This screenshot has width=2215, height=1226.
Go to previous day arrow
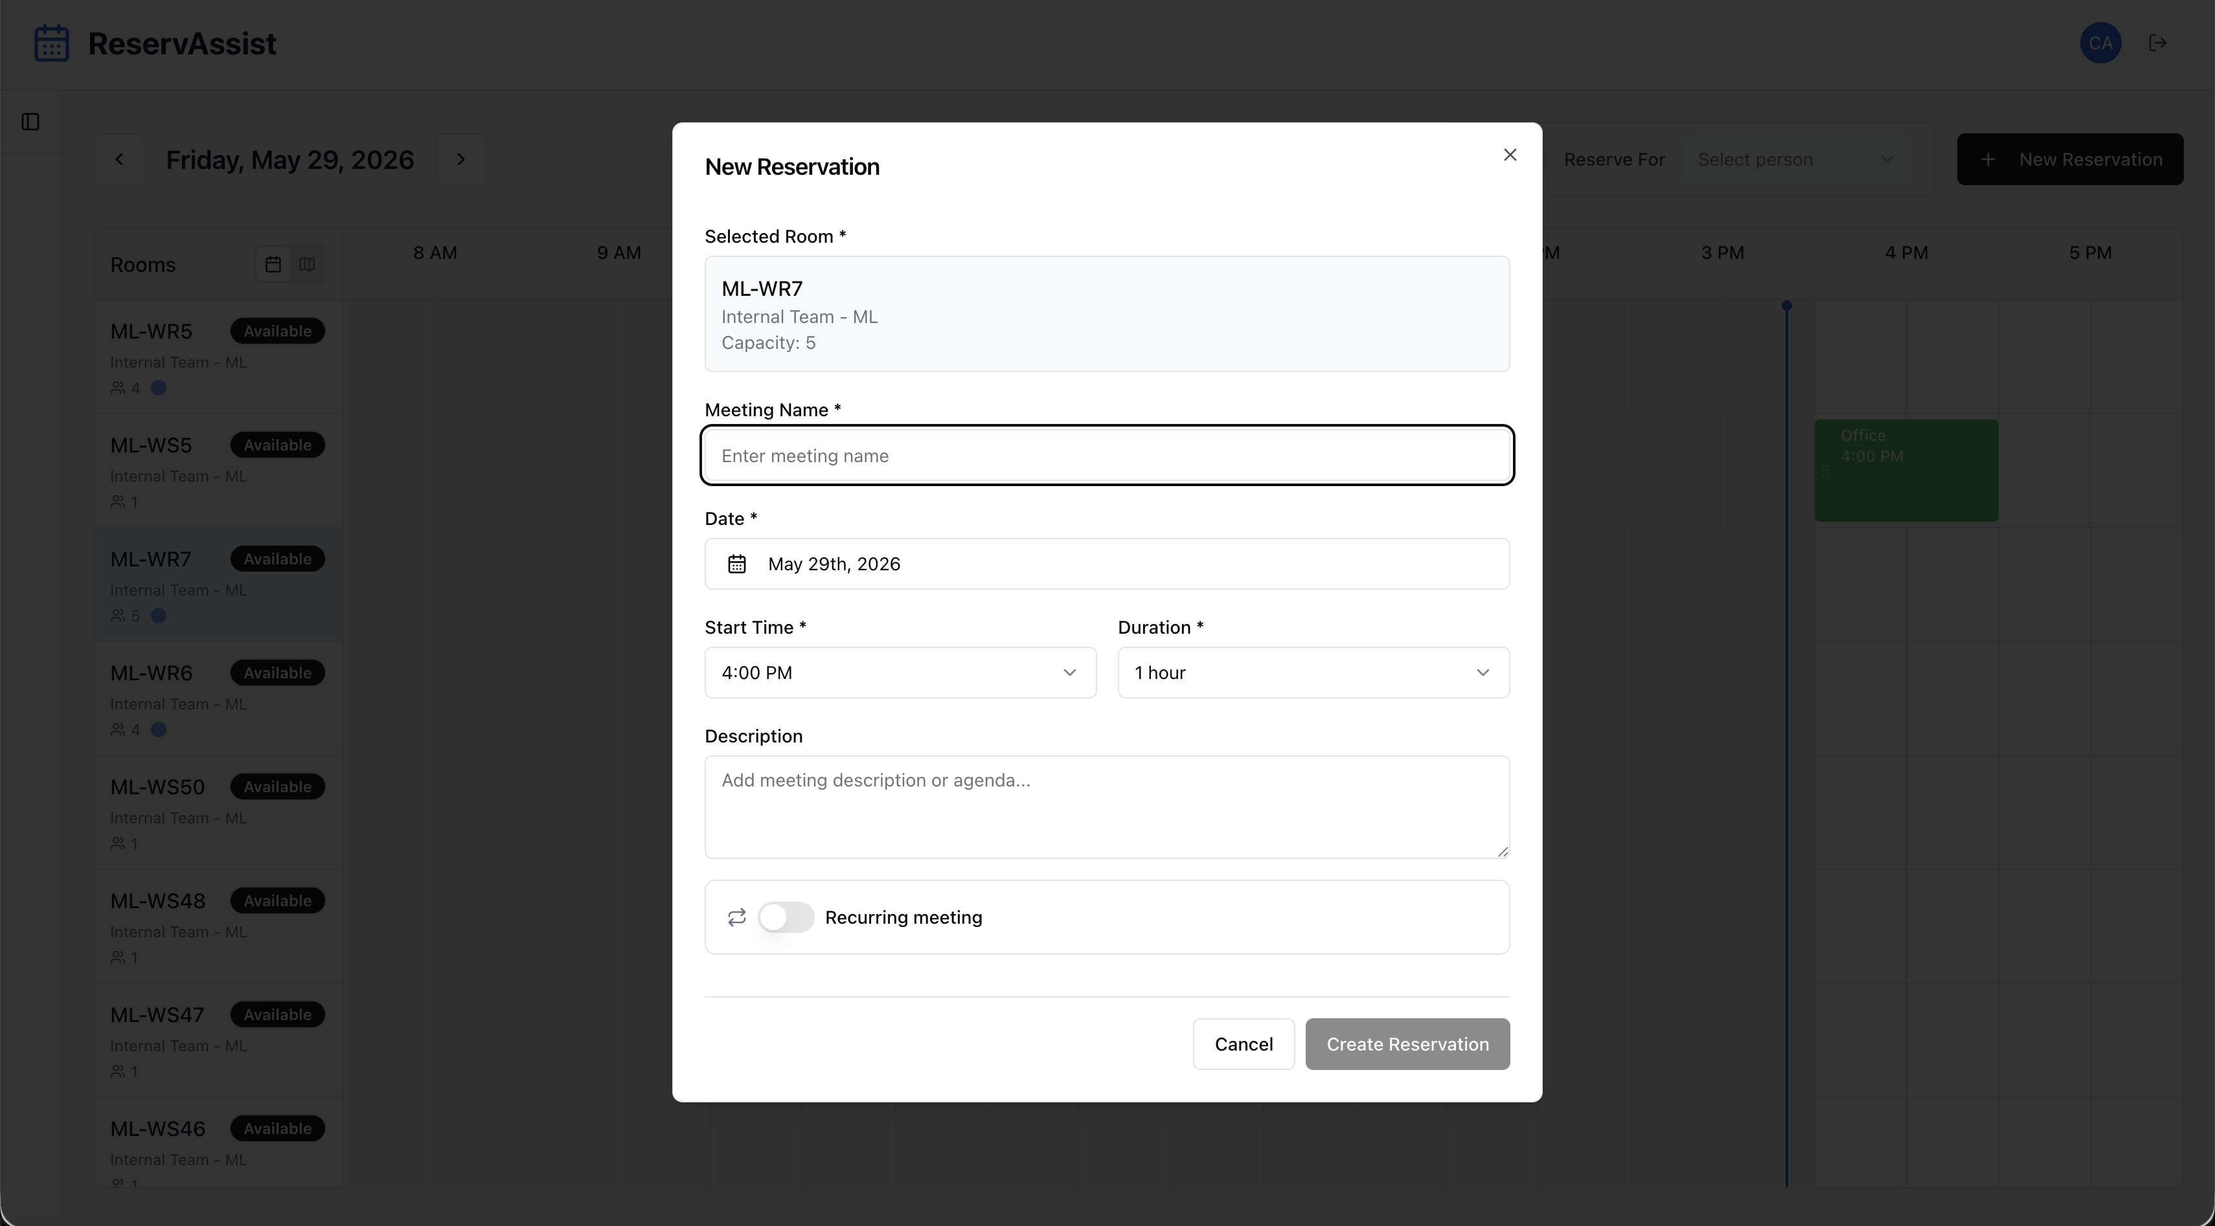(x=120, y=159)
